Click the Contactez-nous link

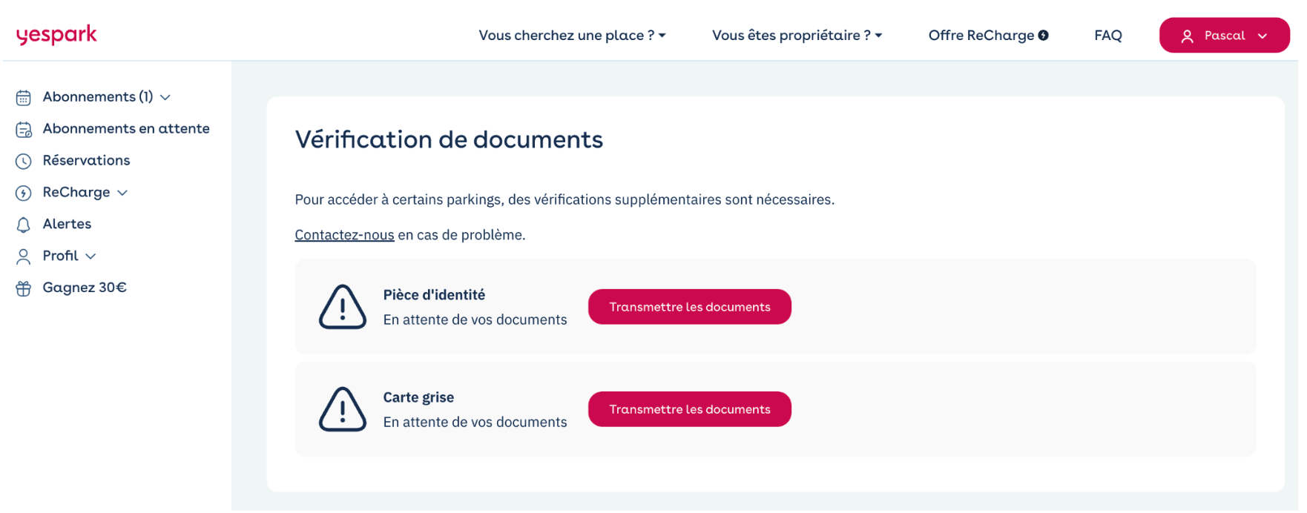[344, 235]
